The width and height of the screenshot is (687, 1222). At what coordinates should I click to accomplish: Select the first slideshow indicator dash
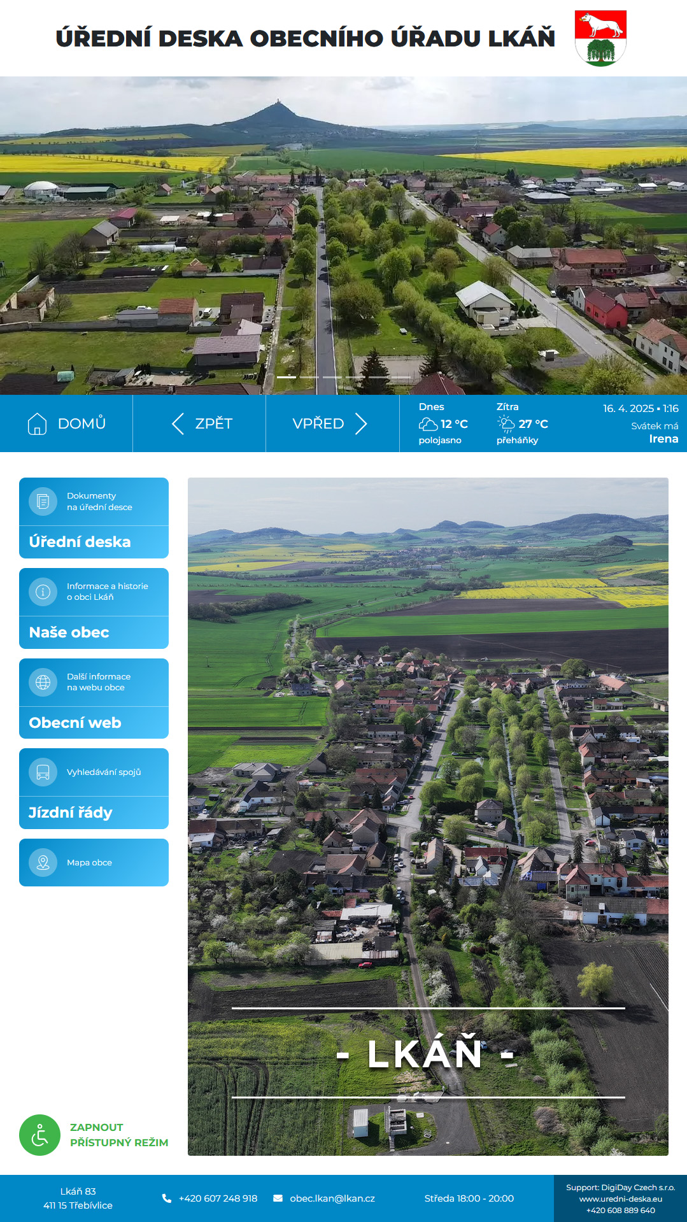tap(287, 377)
